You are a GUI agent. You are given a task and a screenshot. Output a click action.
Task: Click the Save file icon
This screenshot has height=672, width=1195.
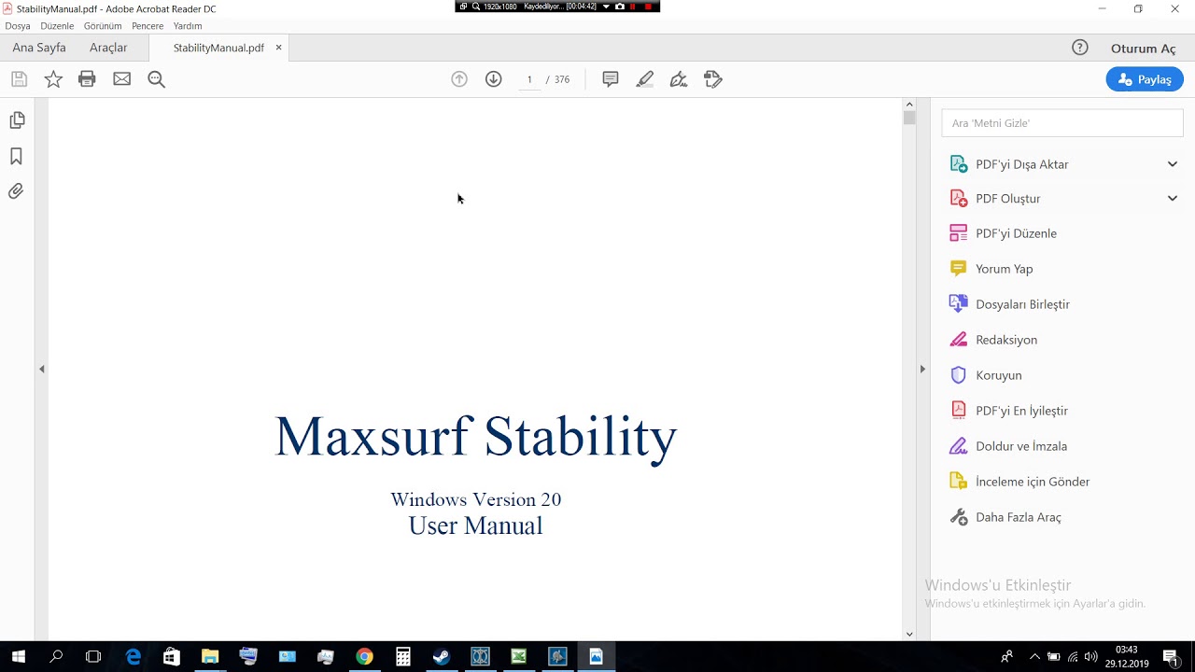(x=19, y=79)
